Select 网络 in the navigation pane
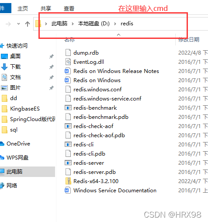This screenshot has width=208, height=222. pos(12,186)
